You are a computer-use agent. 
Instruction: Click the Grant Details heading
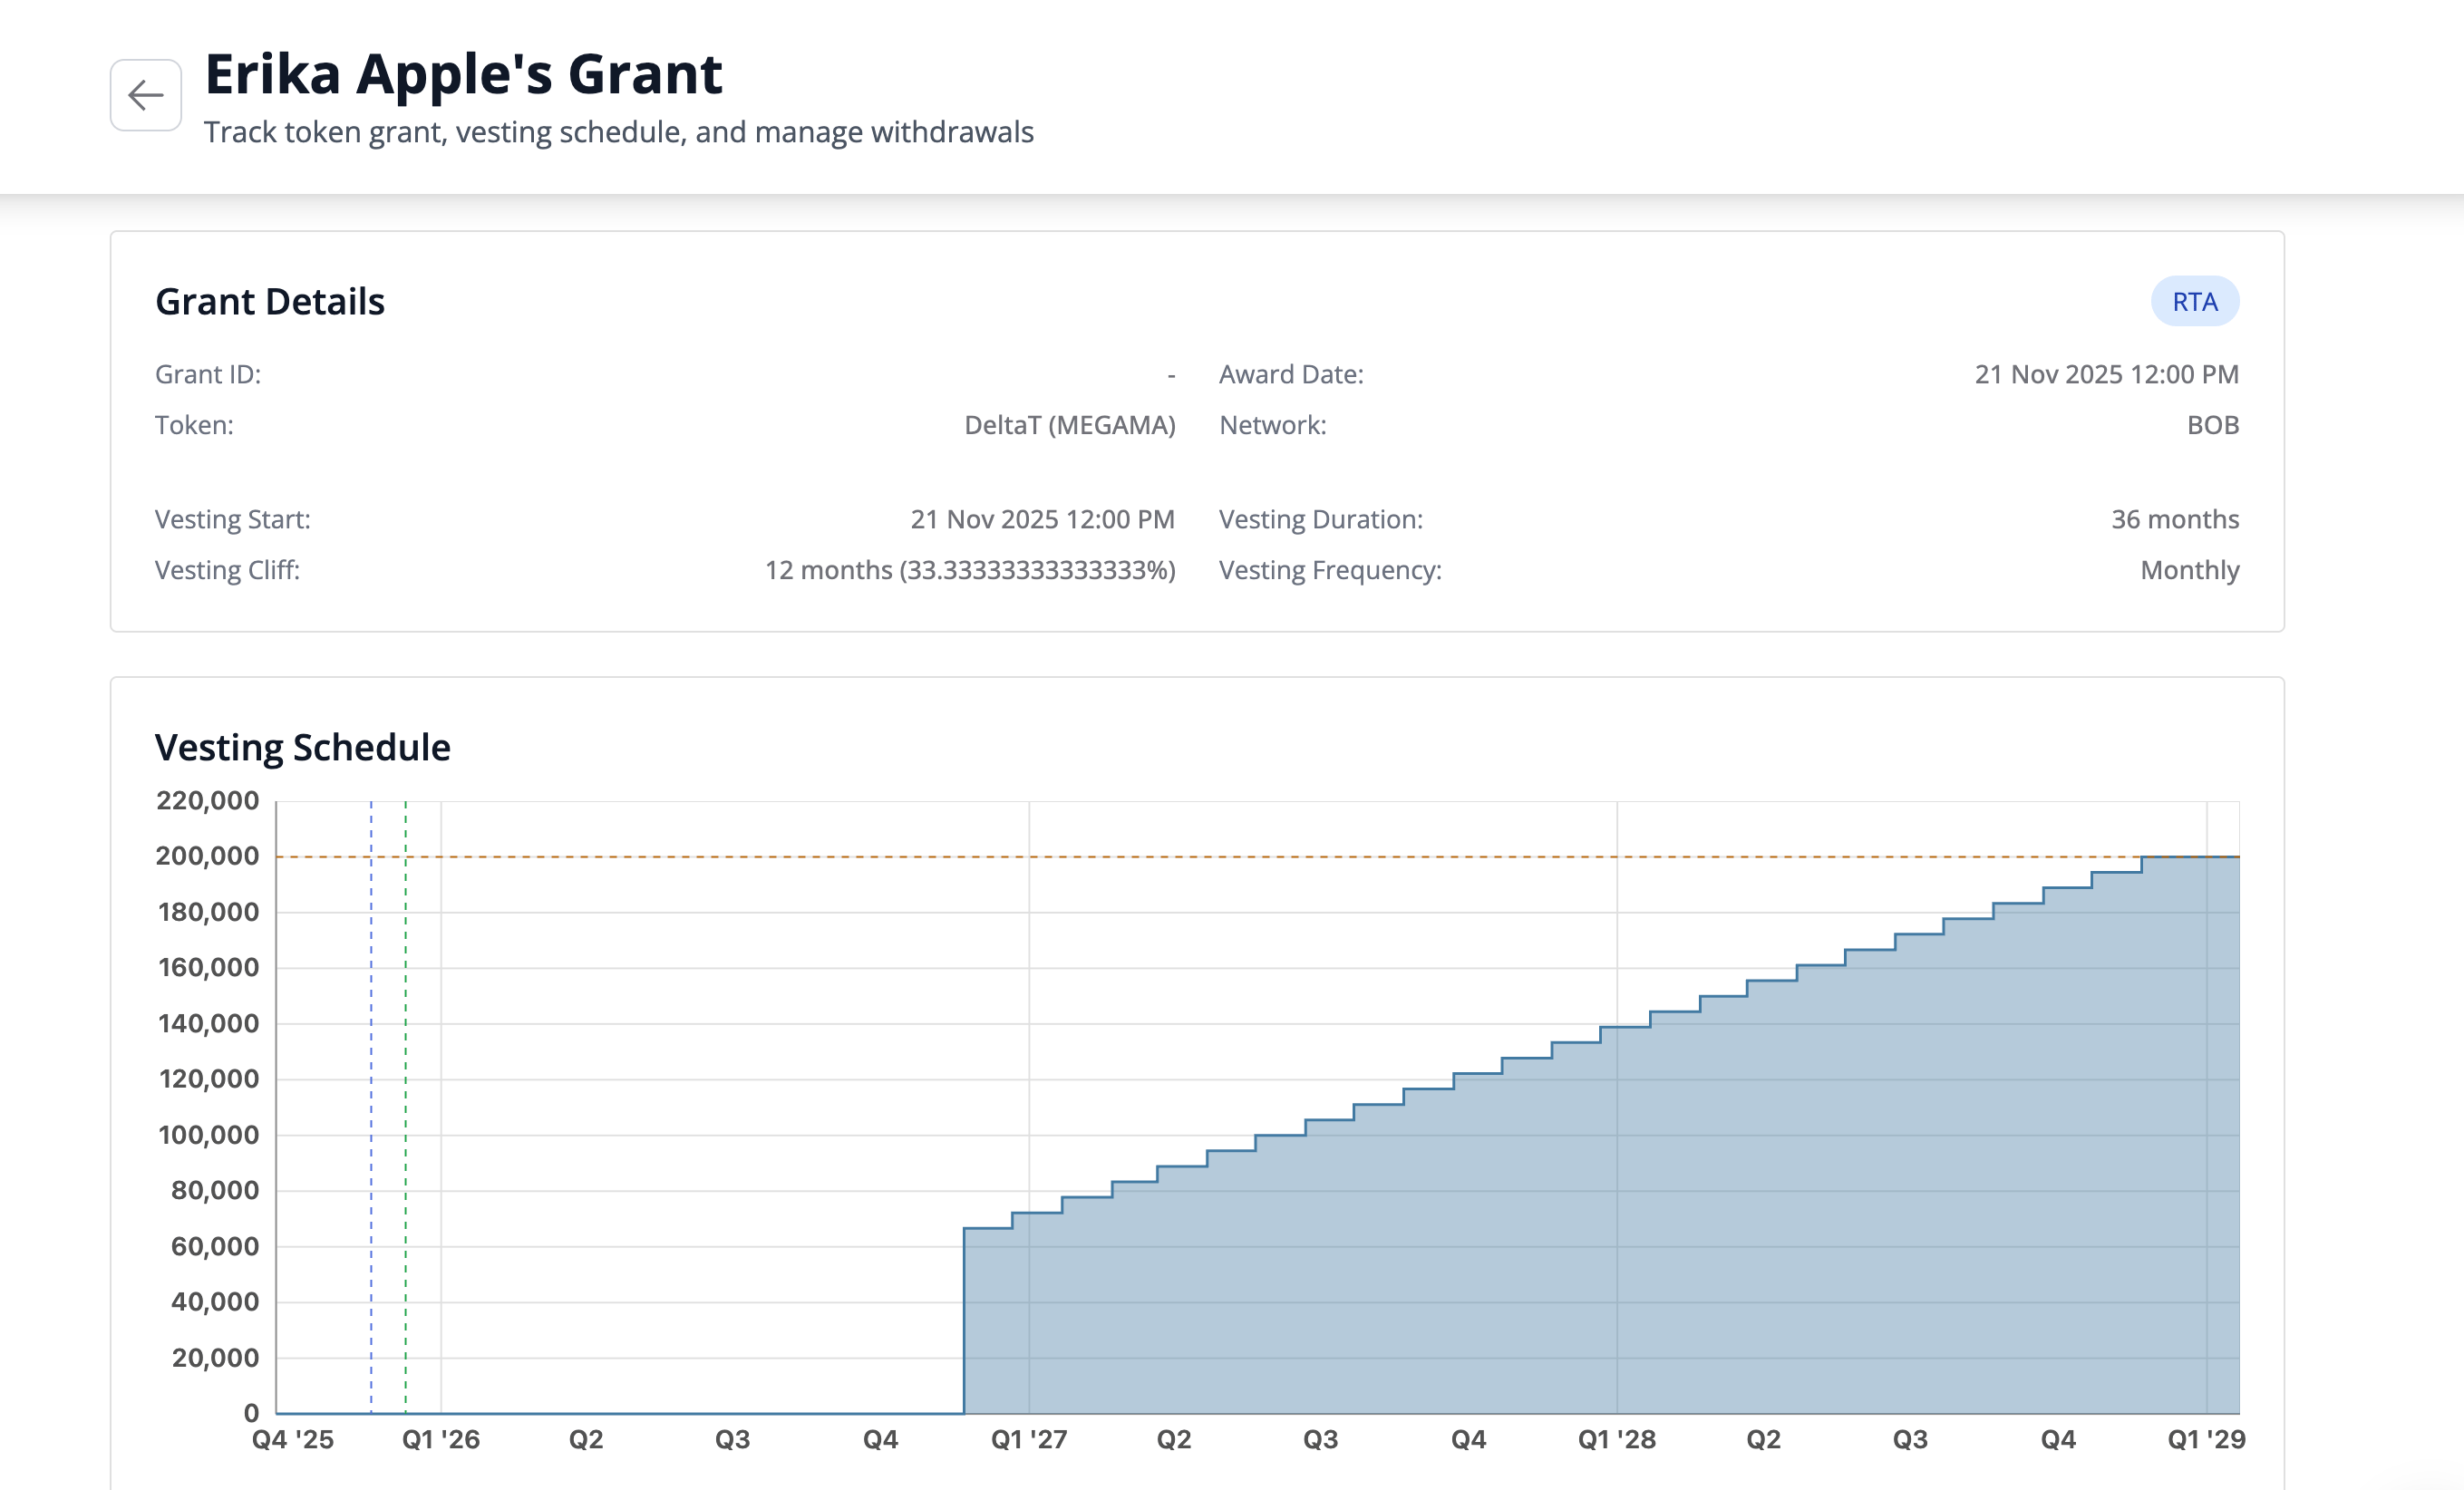[270, 301]
